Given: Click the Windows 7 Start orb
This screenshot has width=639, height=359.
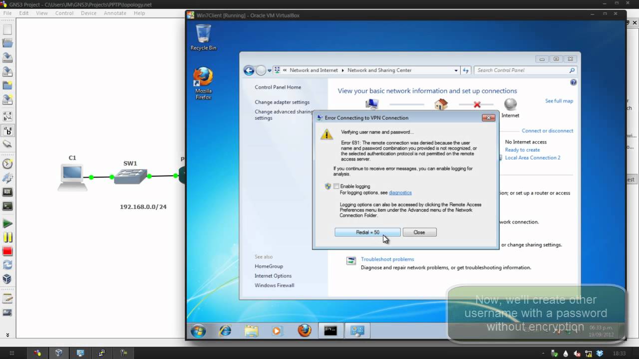Looking at the screenshot, I should [x=198, y=331].
